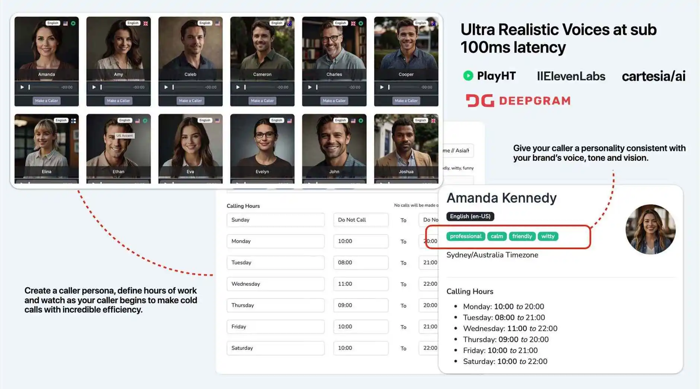Click the PlayHT logo
This screenshot has width=700, height=389.
pyautogui.click(x=490, y=76)
